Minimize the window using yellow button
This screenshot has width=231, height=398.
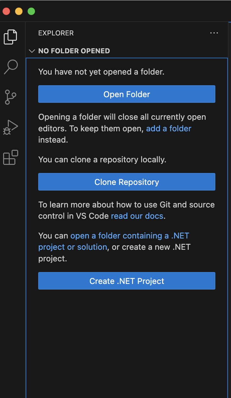(19, 12)
